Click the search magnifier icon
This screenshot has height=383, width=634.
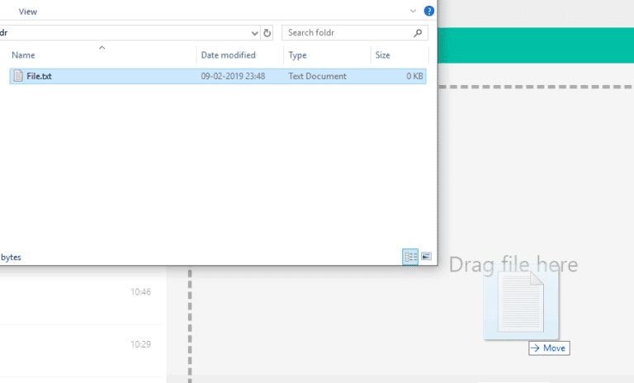coord(419,33)
